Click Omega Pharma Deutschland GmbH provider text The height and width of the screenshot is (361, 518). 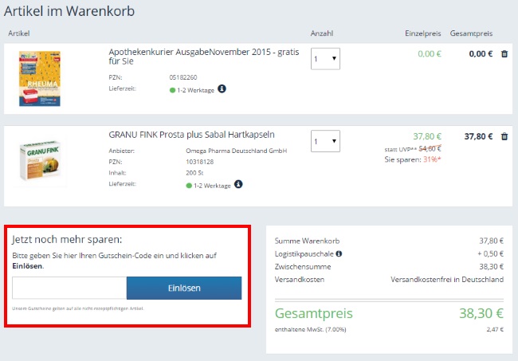click(x=236, y=151)
